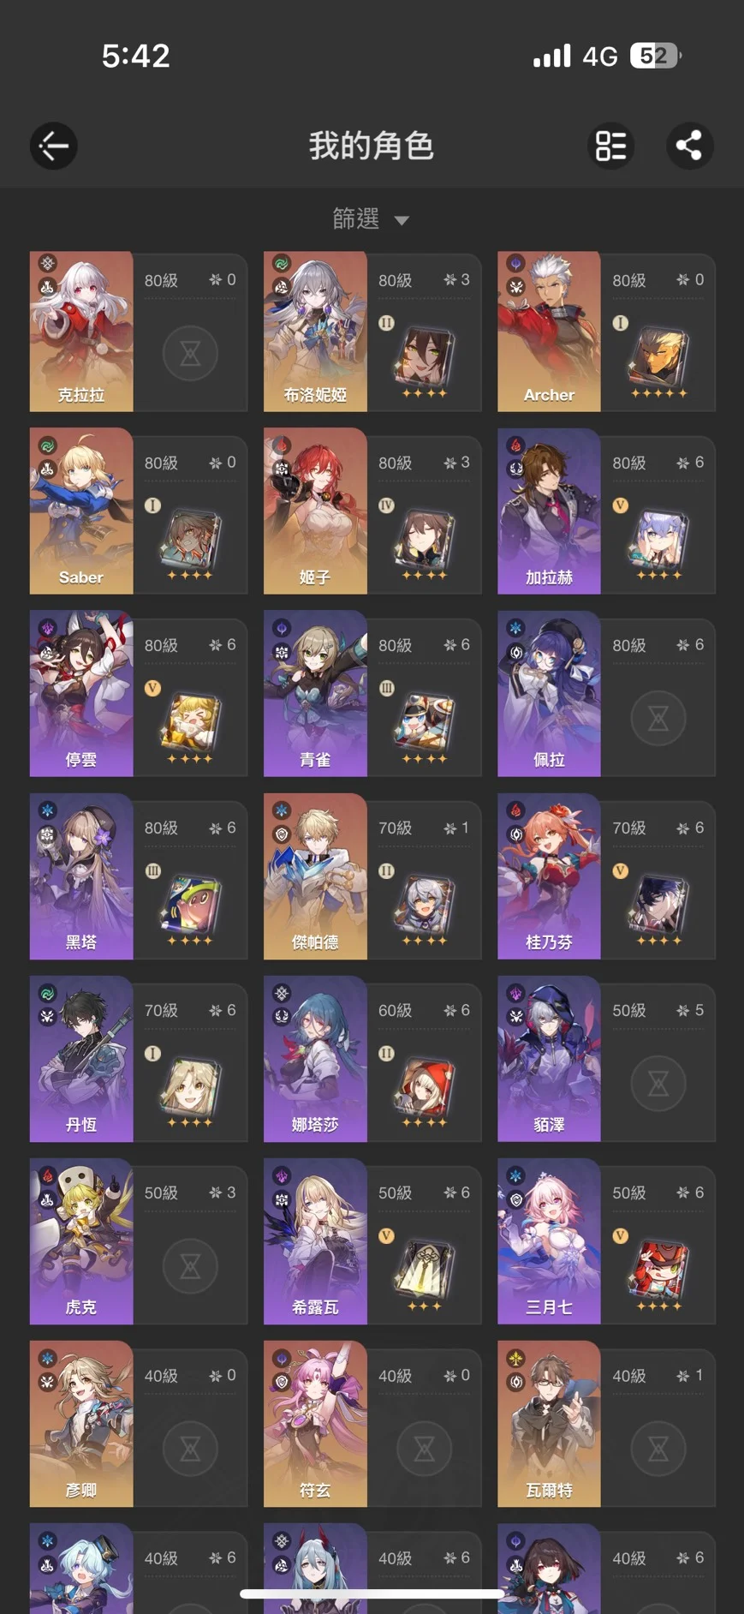Switch to list layout view icon
Screen dimensions: 744x1614
(x=610, y=146)
